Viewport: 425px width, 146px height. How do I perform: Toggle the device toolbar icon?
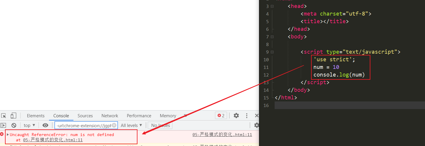14,116
